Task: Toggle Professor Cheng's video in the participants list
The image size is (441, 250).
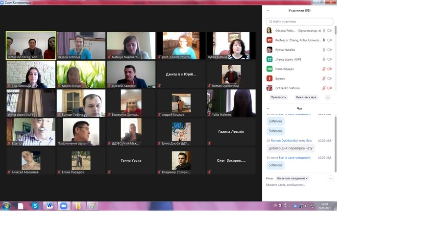Action: point(329,40)
